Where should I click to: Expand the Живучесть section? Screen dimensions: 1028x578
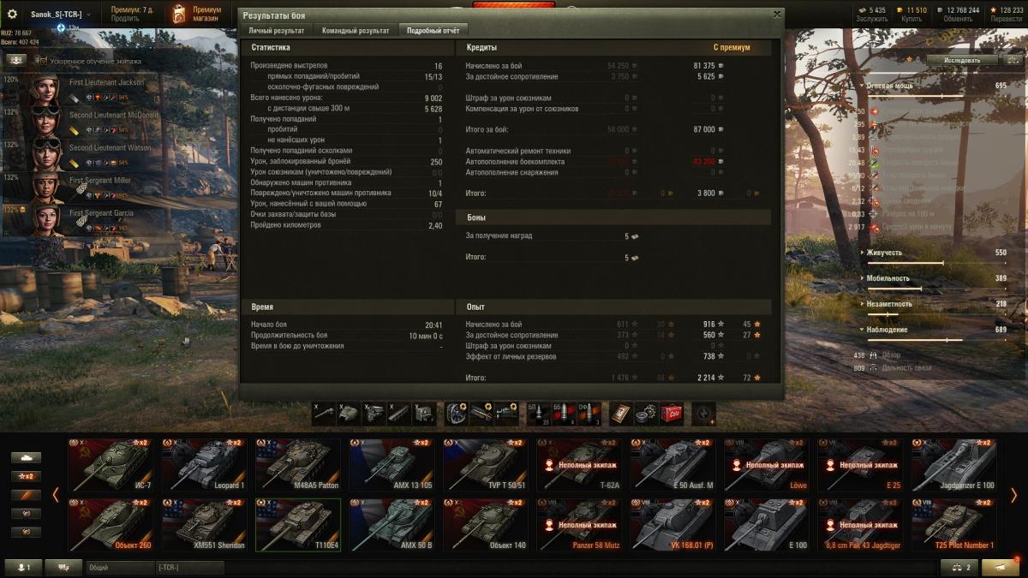click(x=863, y=253)
